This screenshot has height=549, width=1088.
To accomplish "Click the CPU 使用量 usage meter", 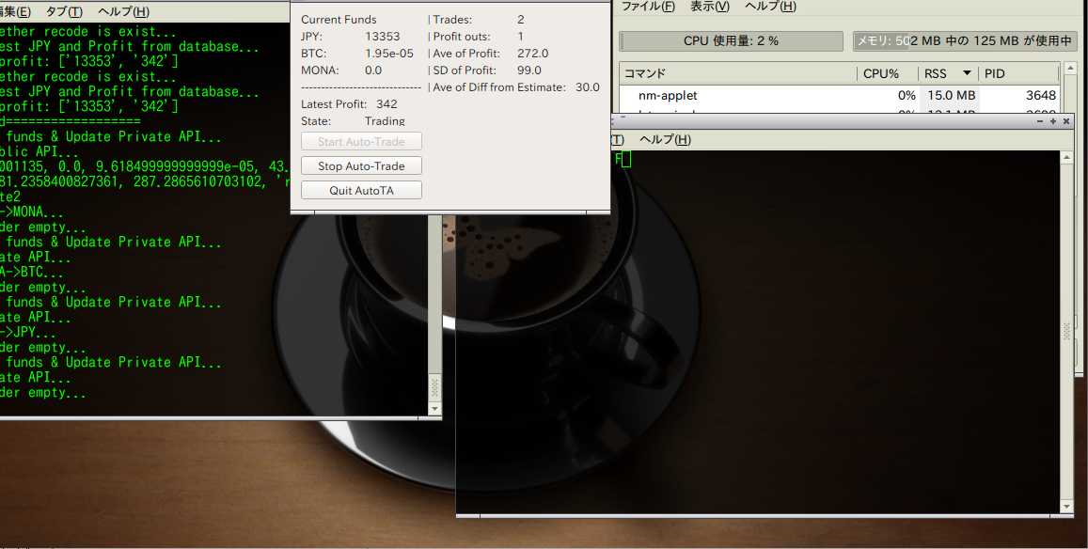I will click(x=729, y=40).
